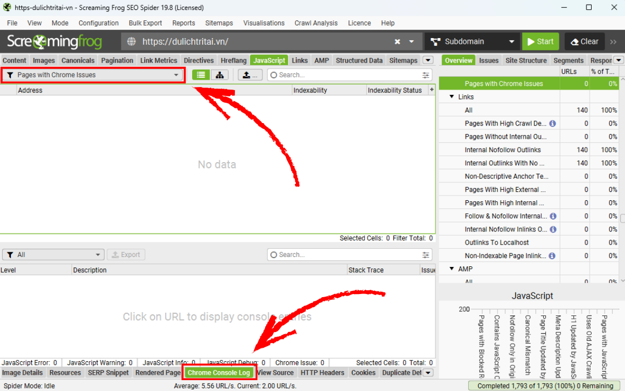Collapse the AMP section in Overview
This screenshot has height=391, width=625.
click(452, 269)
